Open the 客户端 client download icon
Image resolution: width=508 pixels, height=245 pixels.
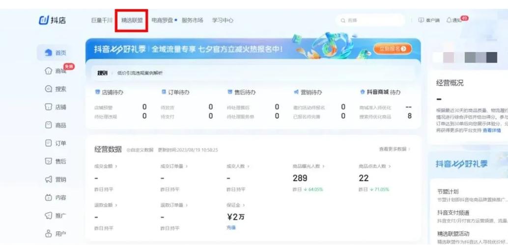click(x=421, y=20)
